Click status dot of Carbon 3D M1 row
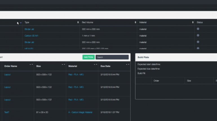 pos(198,35)
